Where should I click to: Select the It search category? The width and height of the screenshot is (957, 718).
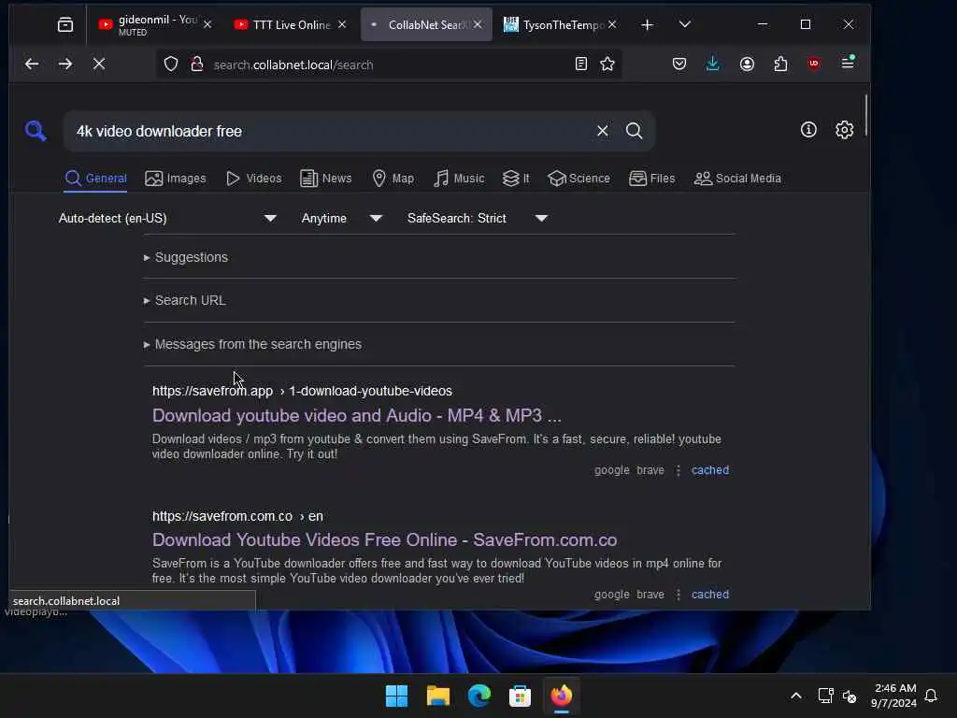tap(516, 179)
